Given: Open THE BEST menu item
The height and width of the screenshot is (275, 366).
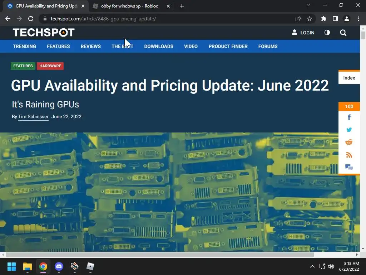Looking at the screenshot, I should (x=122, y=46).
